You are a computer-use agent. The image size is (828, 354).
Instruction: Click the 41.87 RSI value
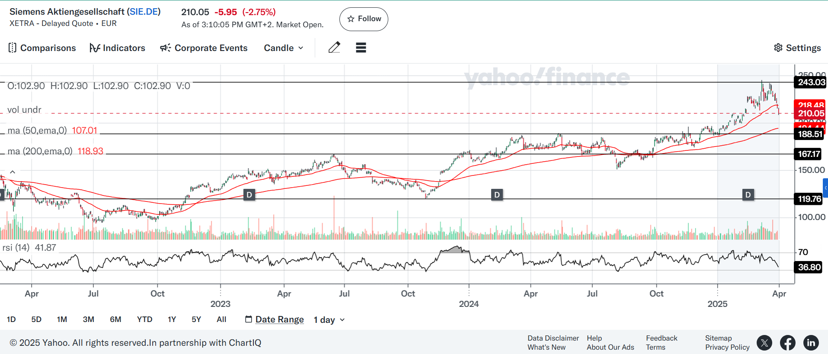click(x=45, y=248)
